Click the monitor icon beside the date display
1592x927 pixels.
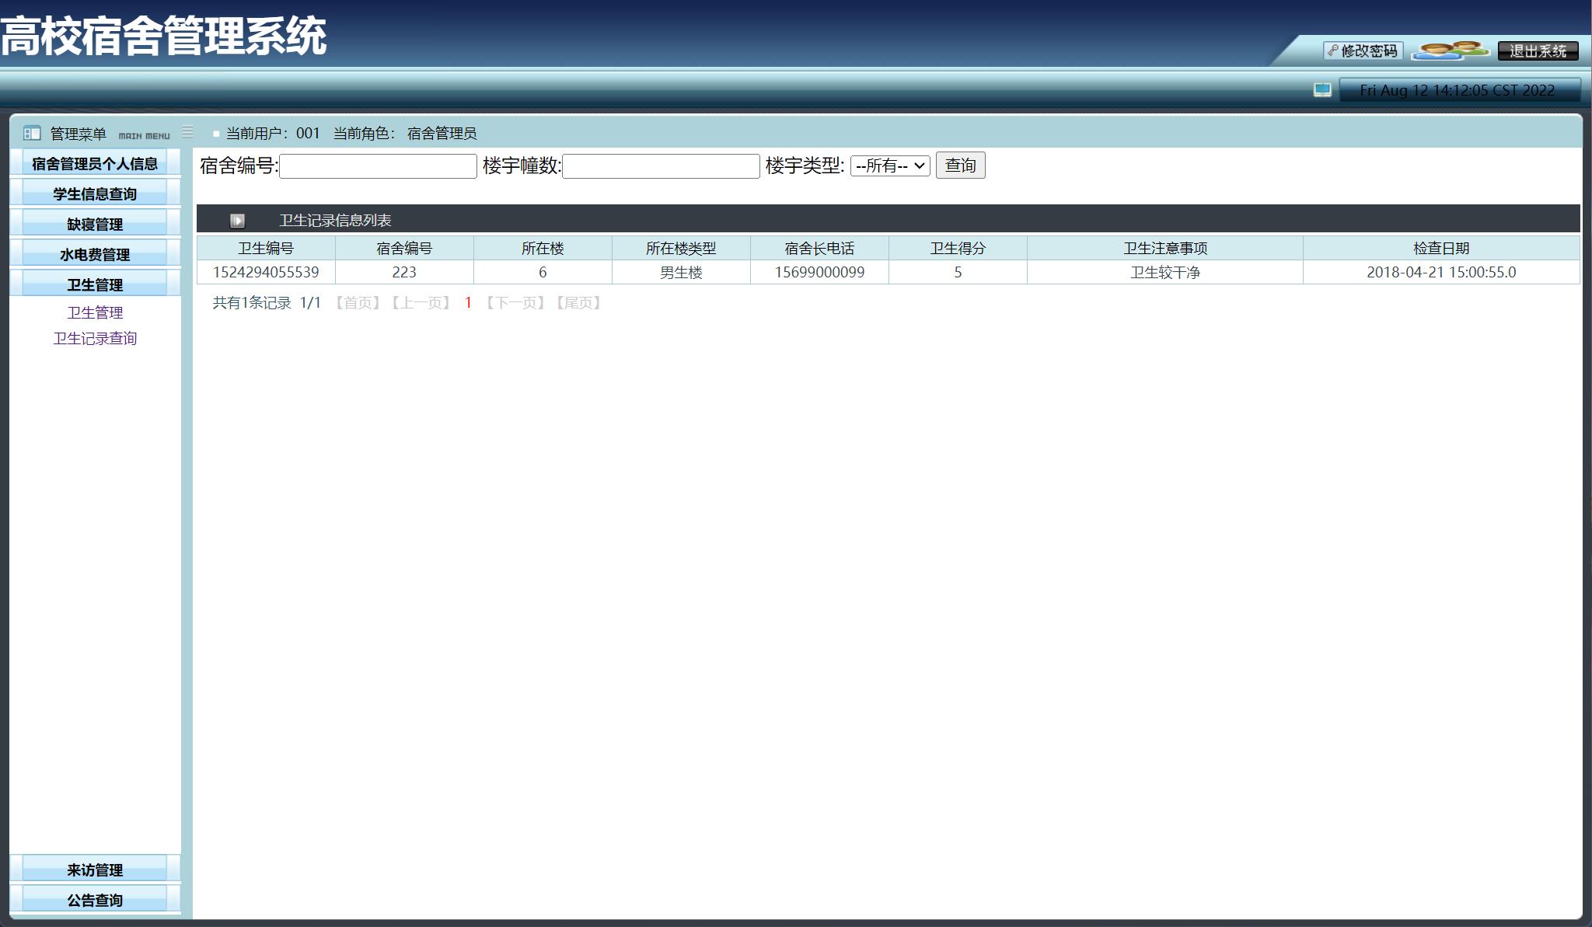1322,89
